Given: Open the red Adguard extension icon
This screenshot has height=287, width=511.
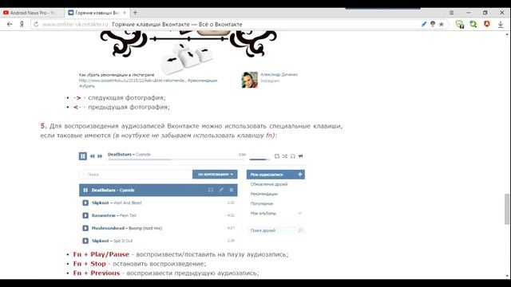Looking at the screenshot, I should click(487, 24).
